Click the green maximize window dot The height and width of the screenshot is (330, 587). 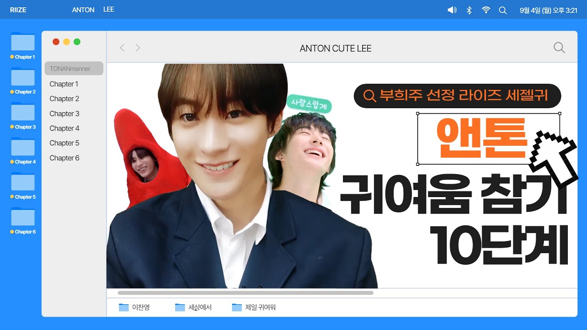(77, 42)
